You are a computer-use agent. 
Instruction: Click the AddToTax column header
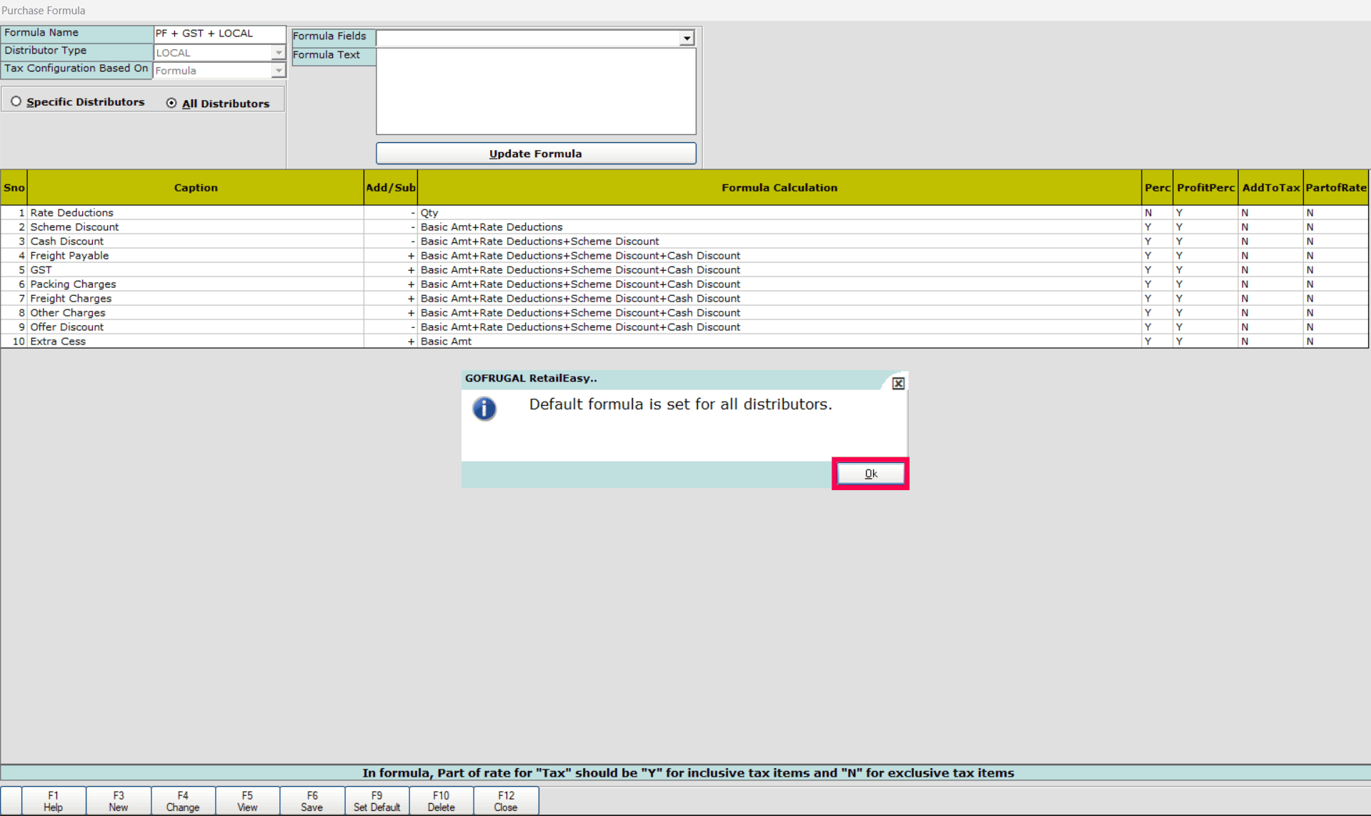click(x=1271, y=188)
